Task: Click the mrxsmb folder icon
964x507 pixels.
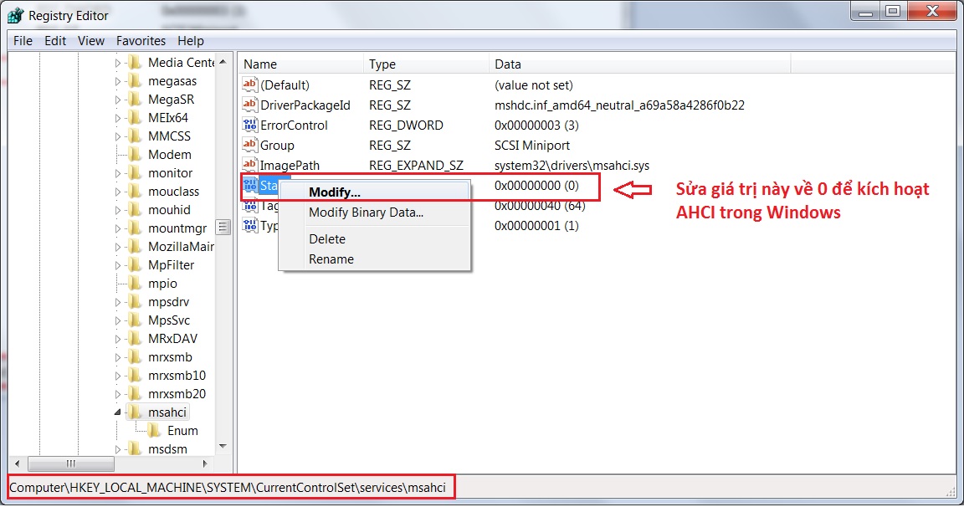Action: pyautogui.click(x=135, y=357)
